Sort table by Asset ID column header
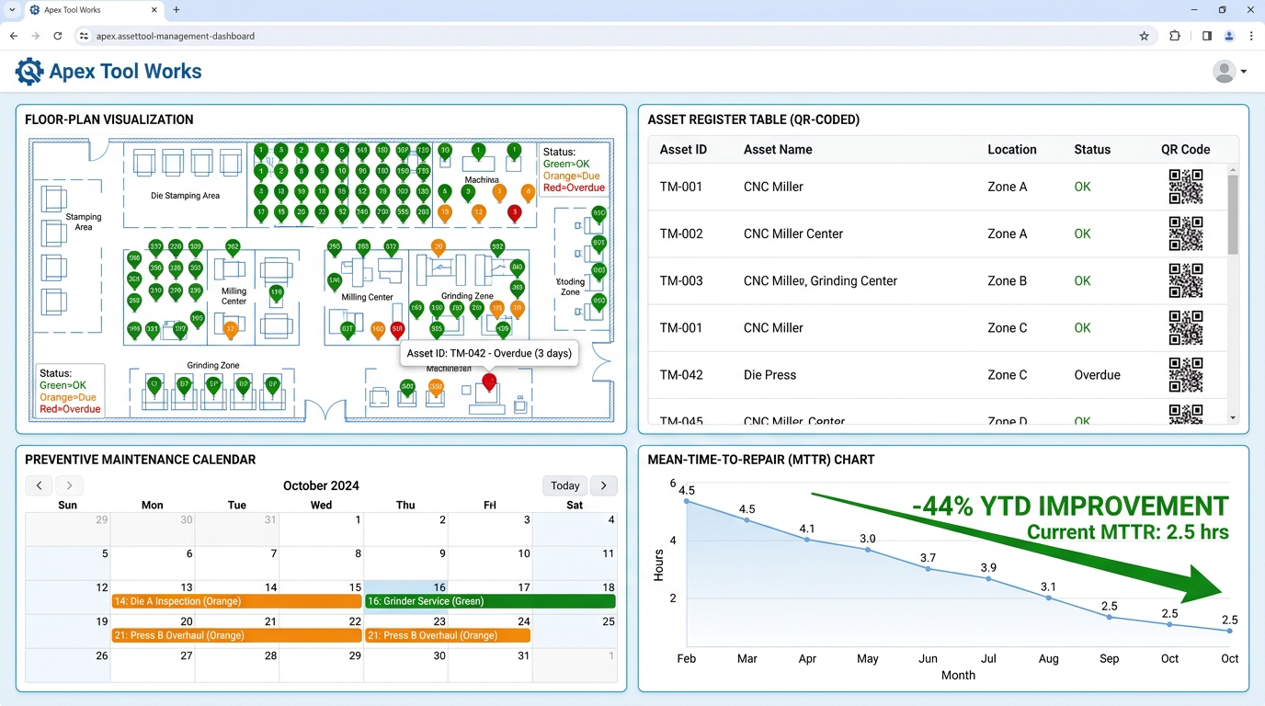The image size is (1265, 706). [683, 150]
